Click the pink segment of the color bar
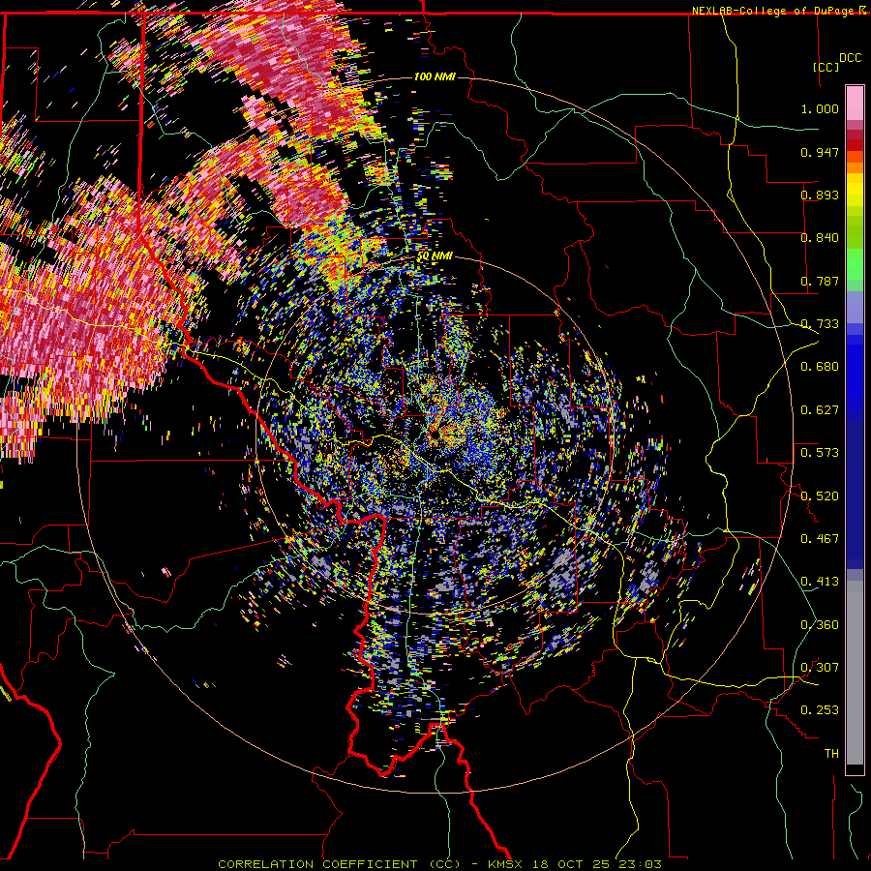Viewport: 871px width, 871px height. pyautogui.click(x=855, y=104)
